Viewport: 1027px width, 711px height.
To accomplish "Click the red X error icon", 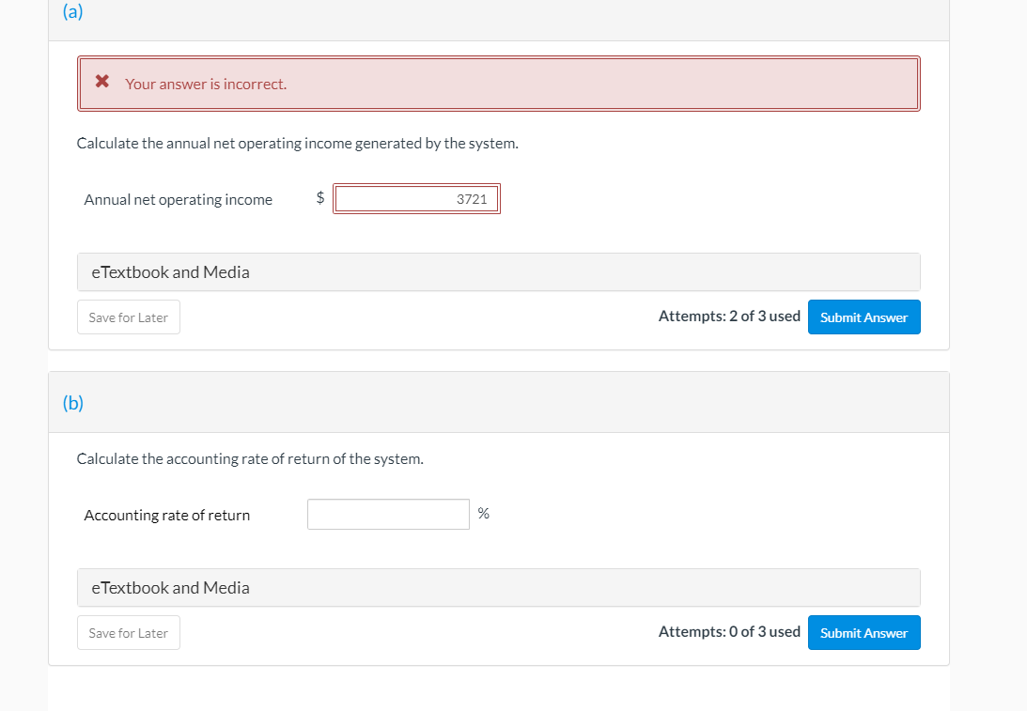I will [x=102, y=83].
